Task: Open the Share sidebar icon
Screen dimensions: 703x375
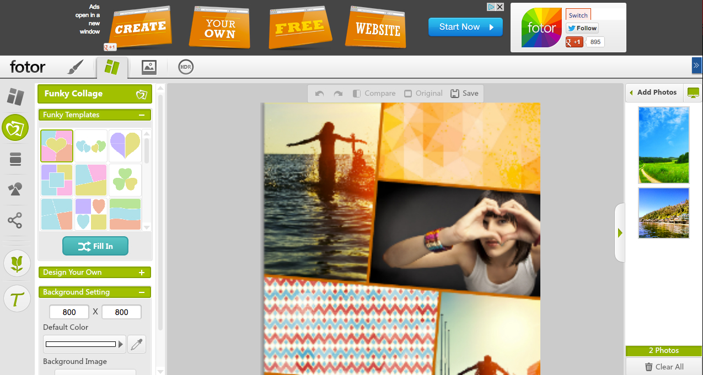Action: coord(15,221)
